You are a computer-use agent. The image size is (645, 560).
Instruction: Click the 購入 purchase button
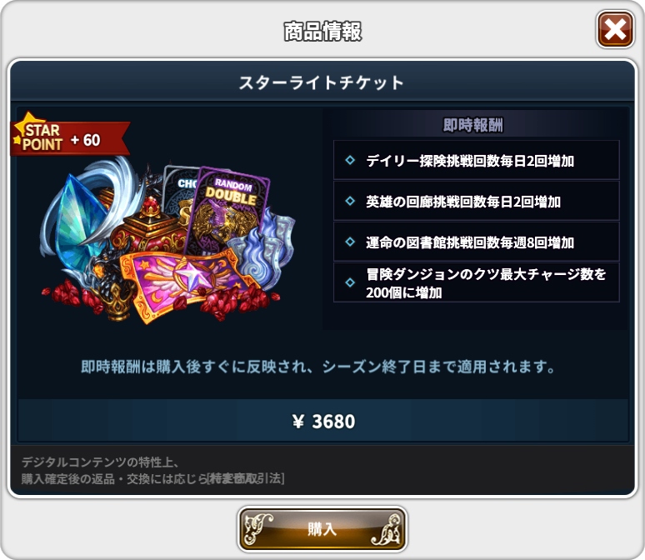click(x=322, y=529)
